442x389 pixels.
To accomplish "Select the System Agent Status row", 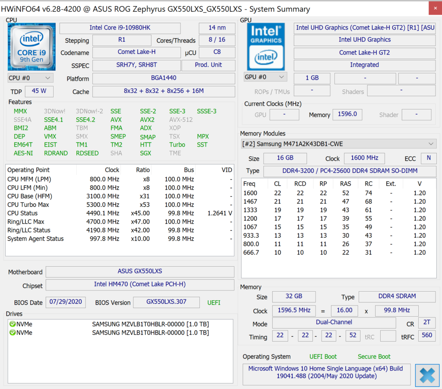I will [120, 239].
